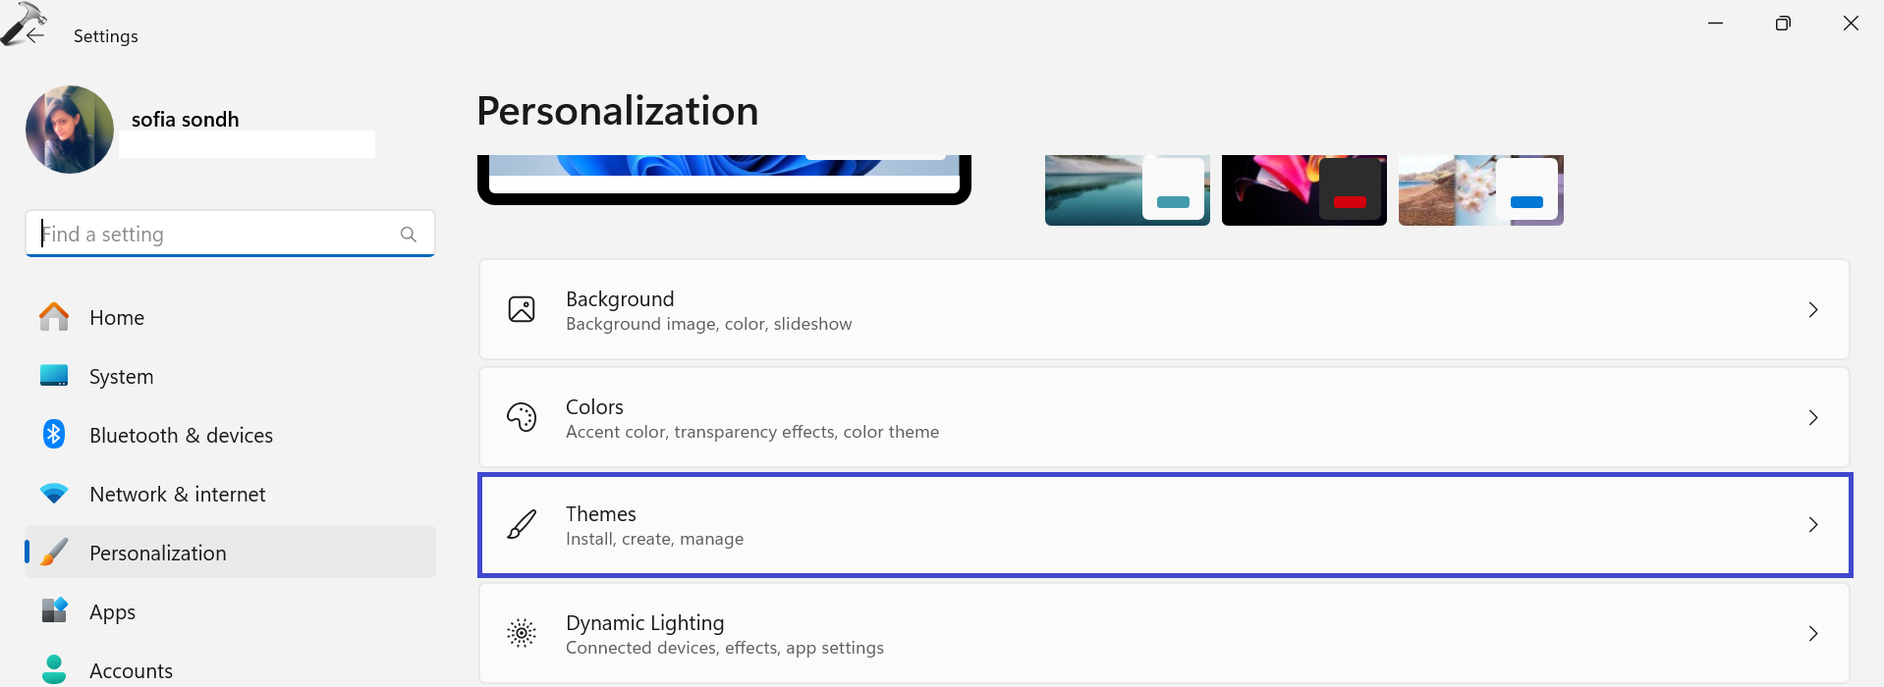Screen dimensions: 1884x687
Task: Click the search magnifier icon
Action: click(409, 235)
